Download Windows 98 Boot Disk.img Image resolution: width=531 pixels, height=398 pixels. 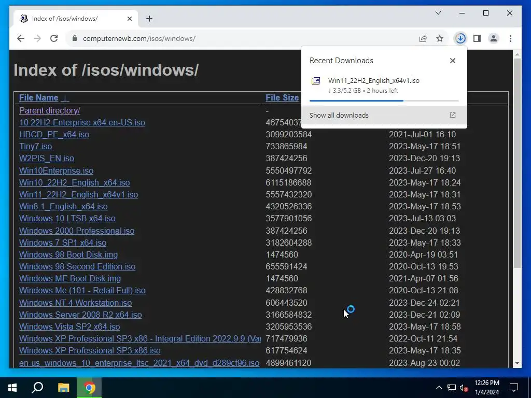coord(68,254)
